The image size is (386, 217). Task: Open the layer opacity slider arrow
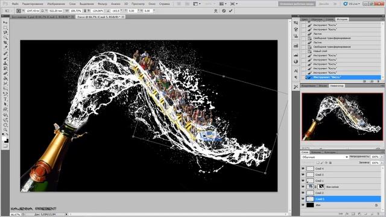382,157
